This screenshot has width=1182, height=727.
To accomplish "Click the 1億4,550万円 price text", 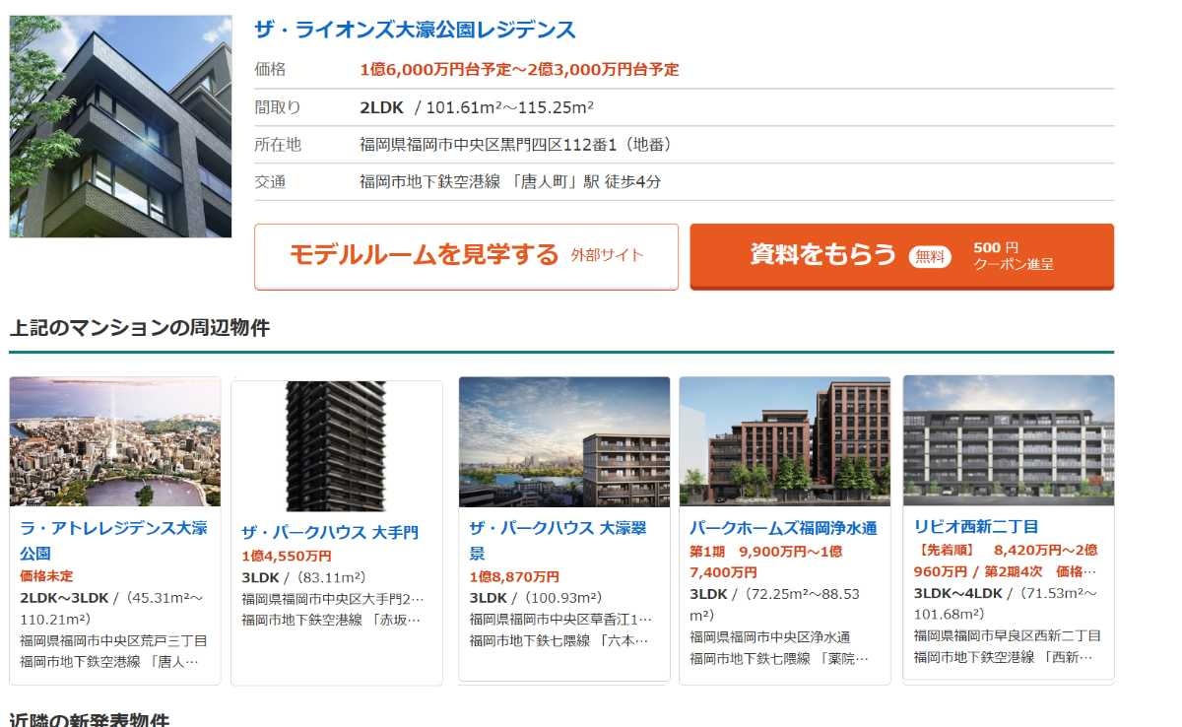I will 287,556.
